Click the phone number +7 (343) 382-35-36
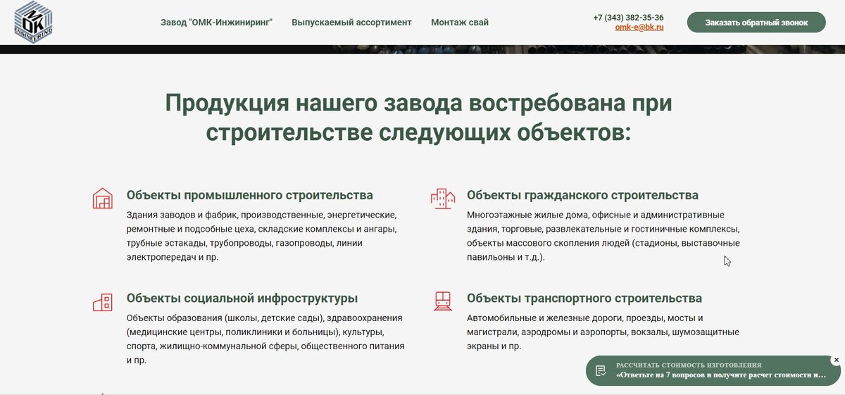The width and height of the screenshot is (845, 395). (628, 18)
